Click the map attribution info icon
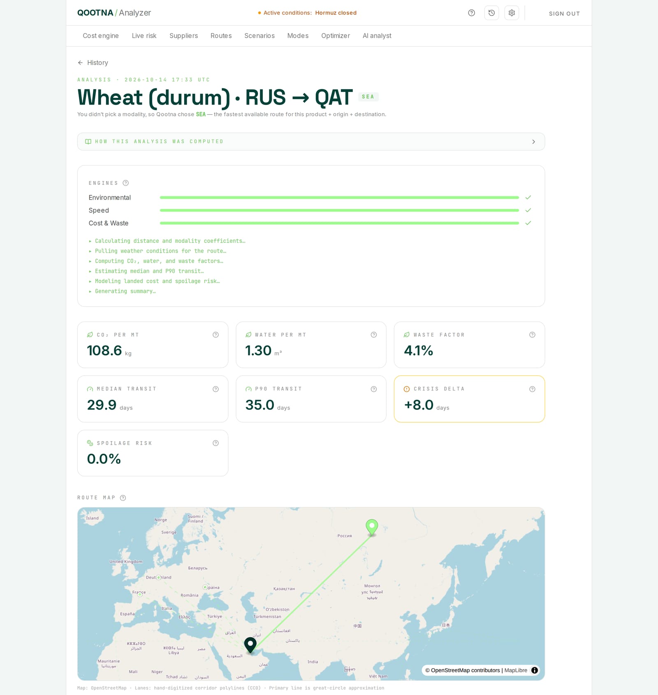This screenshot has height=695, width=658. click(x=535, y=670)
